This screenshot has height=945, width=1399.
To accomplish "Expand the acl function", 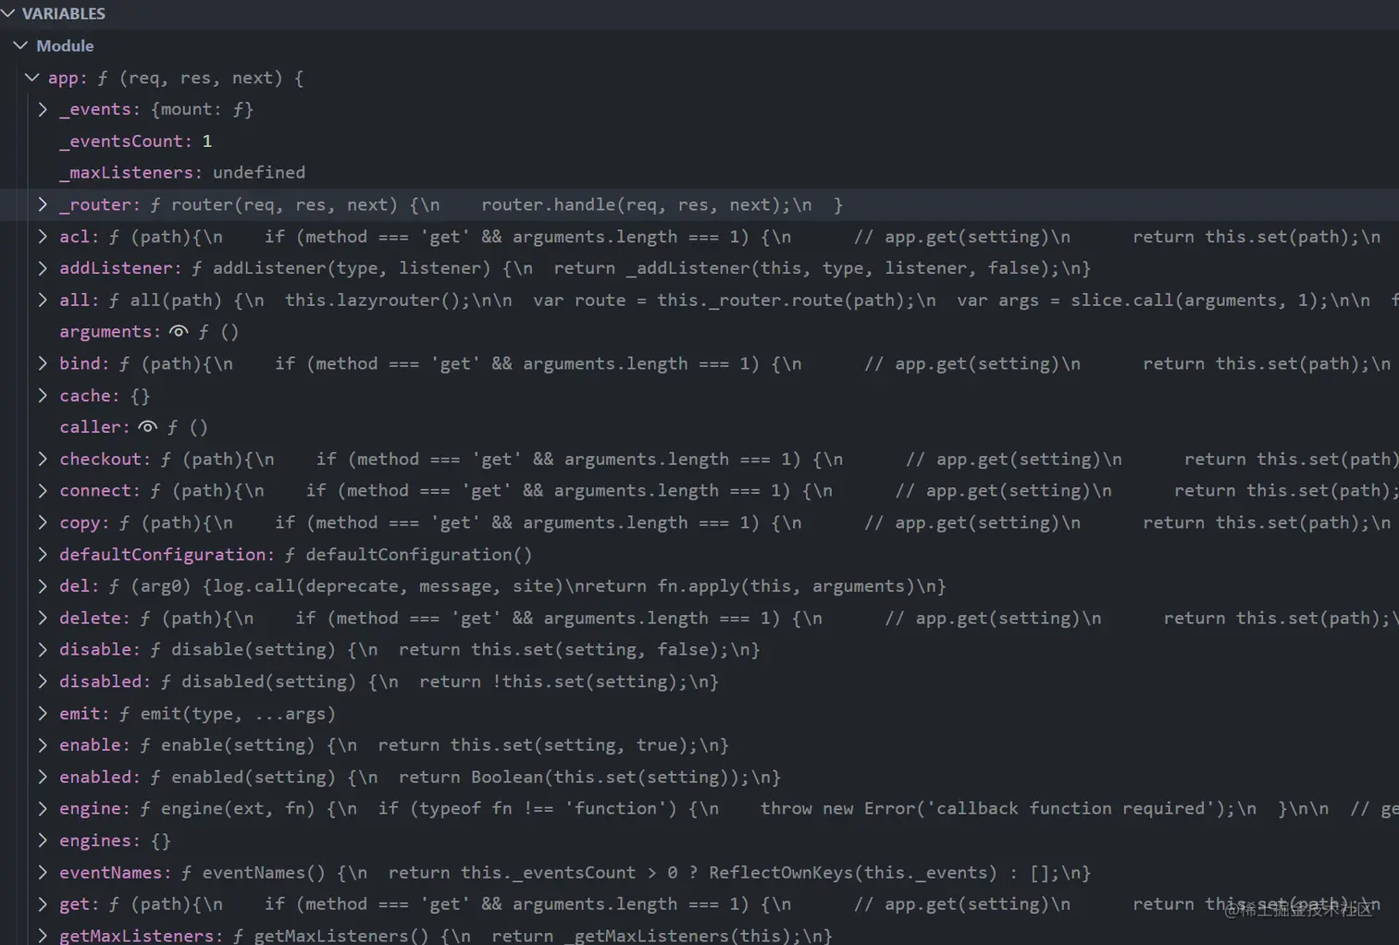I will [x=43, y=236].
